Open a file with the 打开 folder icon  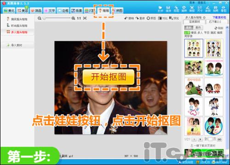pyautogui.click(x=161, y=9)
